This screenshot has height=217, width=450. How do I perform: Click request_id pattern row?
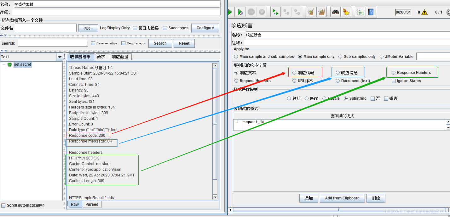(344, 122)
